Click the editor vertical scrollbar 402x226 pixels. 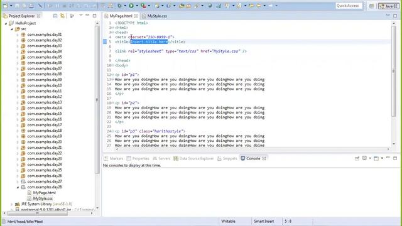coord(394,70)
